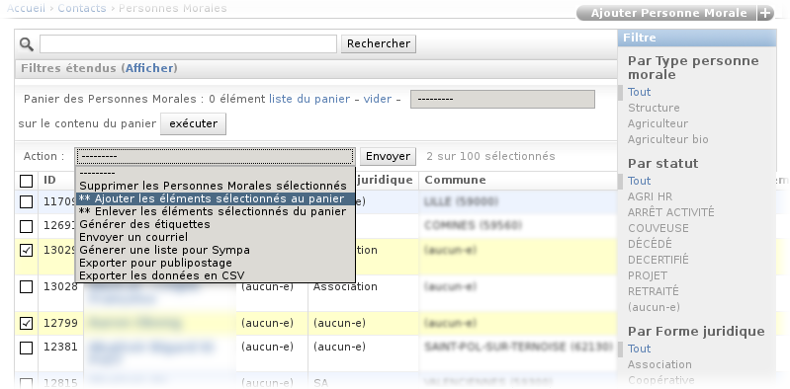Open the panier action dropdown
Image resolution: width=790 pixels, height=389 pixels.
[x=502, y=99]
